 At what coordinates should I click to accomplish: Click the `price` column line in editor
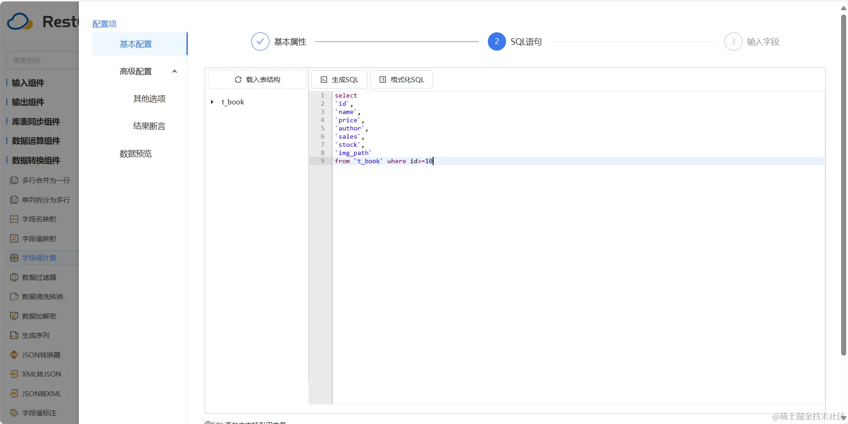click(350, 120)
